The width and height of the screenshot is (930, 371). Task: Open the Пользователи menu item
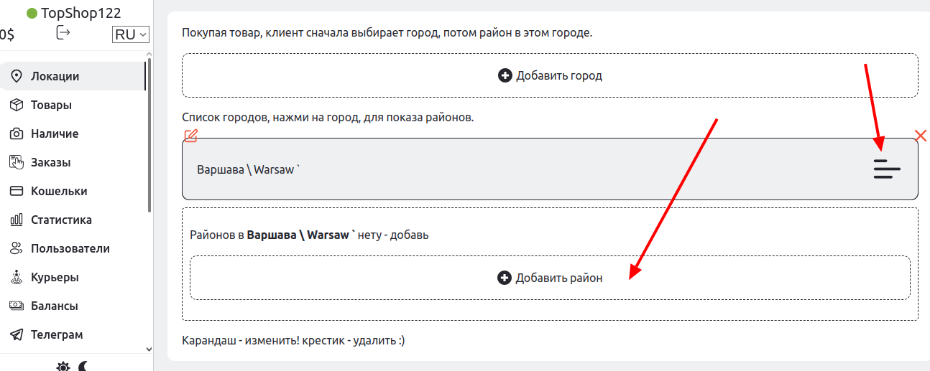(70, 249)
